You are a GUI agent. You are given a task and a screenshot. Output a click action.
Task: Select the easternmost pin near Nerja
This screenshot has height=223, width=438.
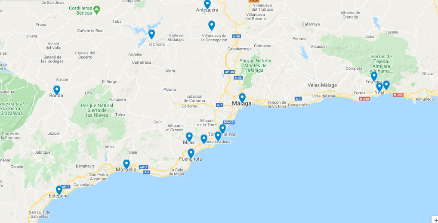(x=386, y=85)
